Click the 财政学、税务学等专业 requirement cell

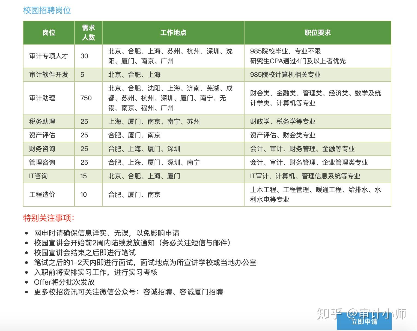pyautogui.click(x=318, y=122)
